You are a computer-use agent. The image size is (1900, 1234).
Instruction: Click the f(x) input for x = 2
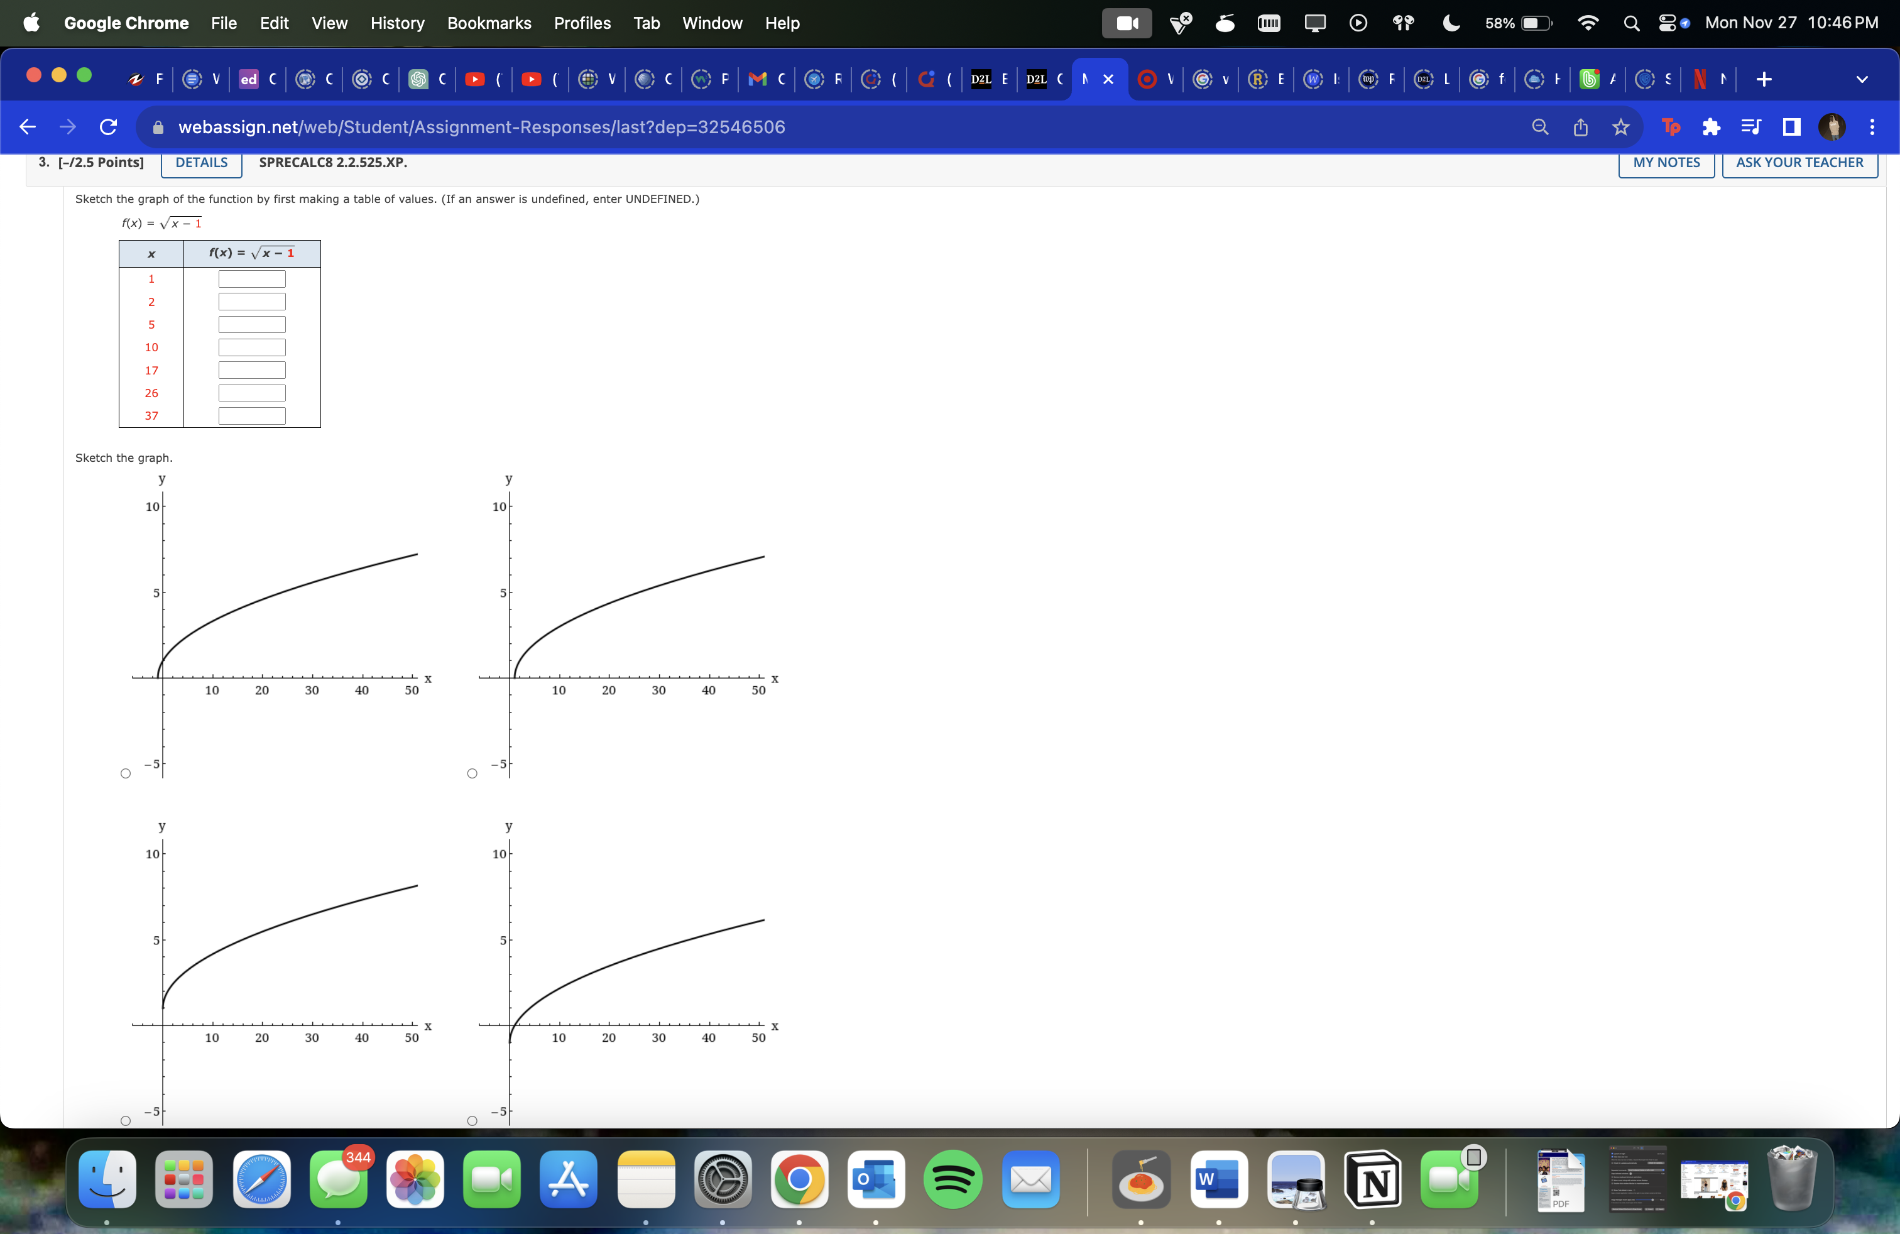[251, 302]
